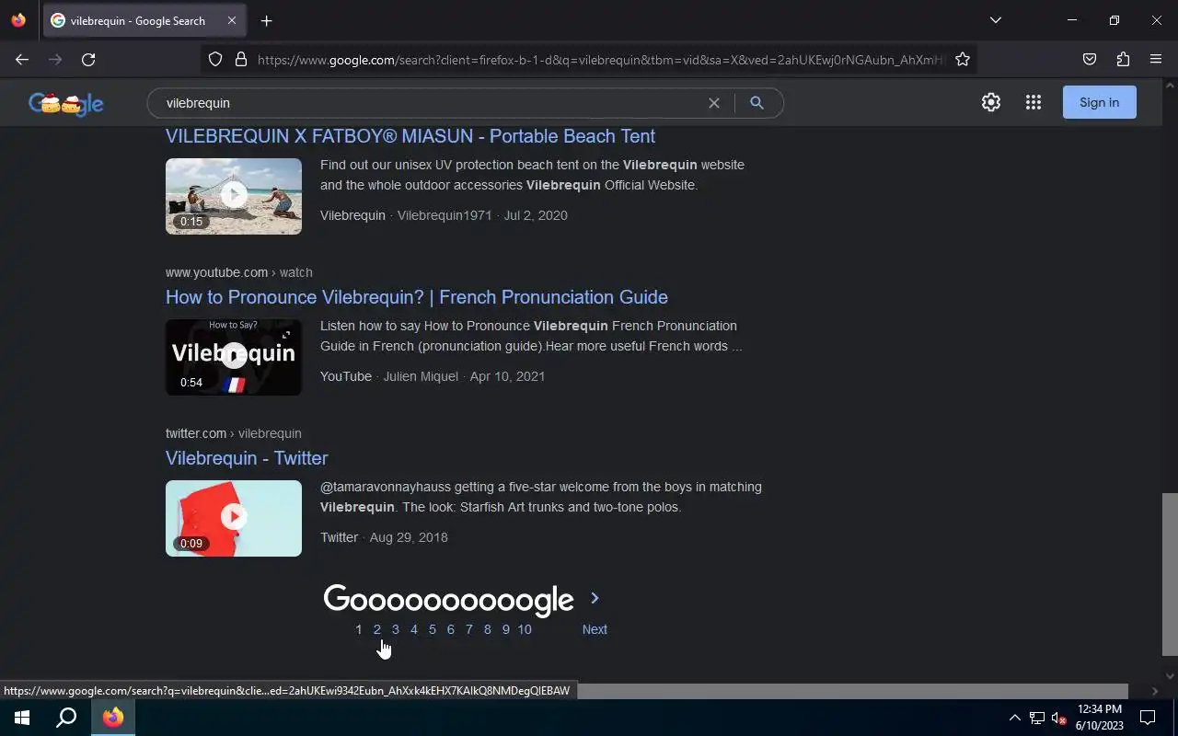Open the shield tracking protection icon

point(215,60)
